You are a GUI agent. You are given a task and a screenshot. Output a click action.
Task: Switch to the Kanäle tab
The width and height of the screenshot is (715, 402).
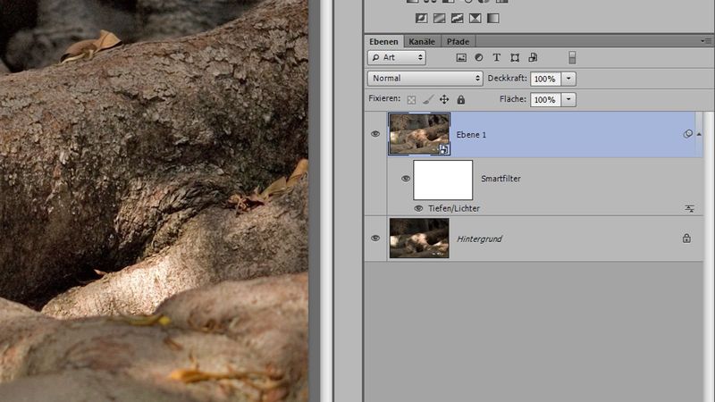coord(422,41)
